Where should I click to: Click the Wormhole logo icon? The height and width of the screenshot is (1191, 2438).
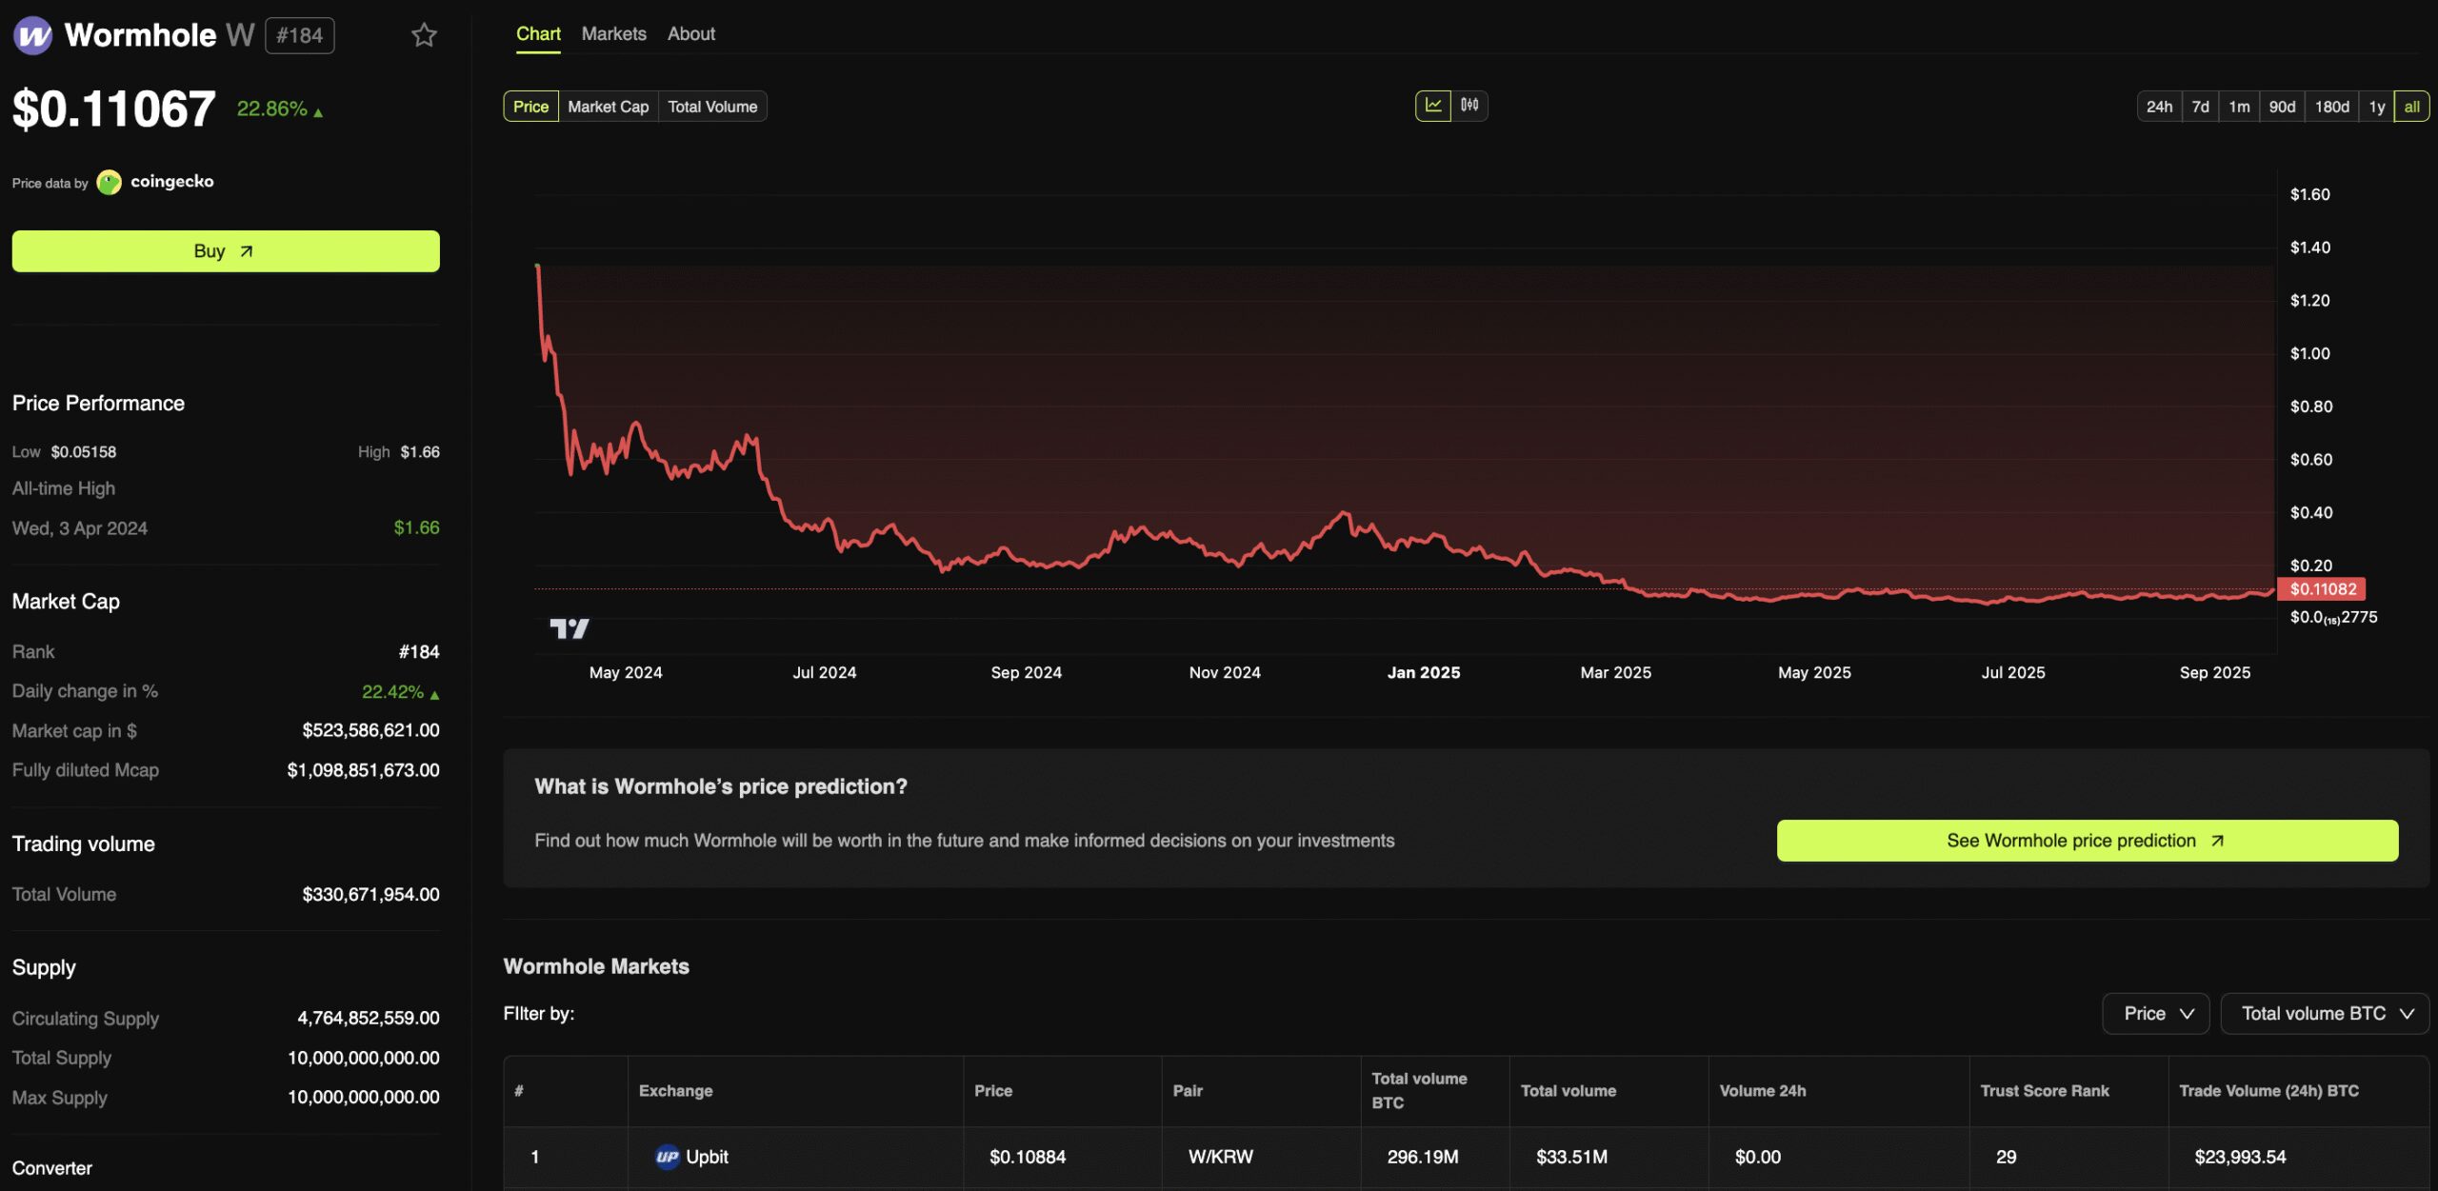point(31,34)
